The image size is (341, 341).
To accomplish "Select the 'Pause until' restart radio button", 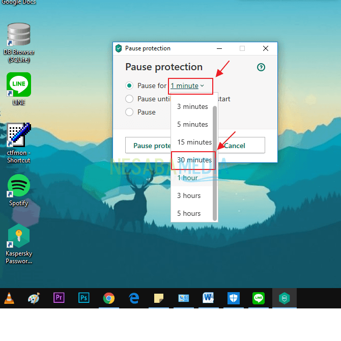I will (129, 99).
